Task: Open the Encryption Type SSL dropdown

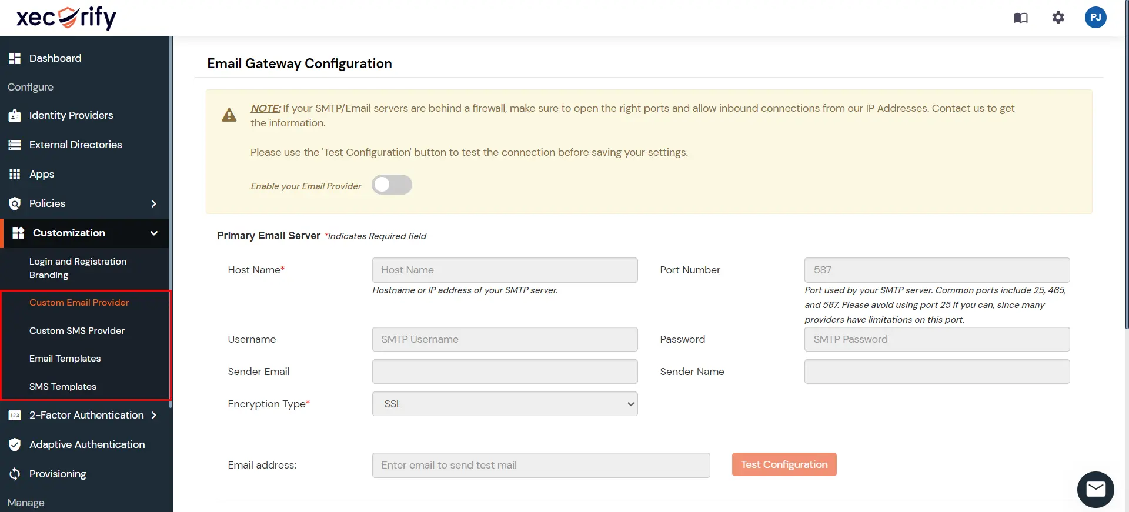Action: point(505,404)
